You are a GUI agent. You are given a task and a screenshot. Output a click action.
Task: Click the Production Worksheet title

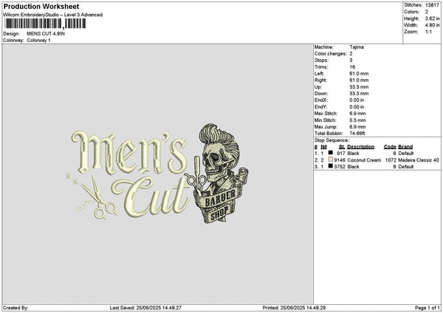tap(41, 6)
